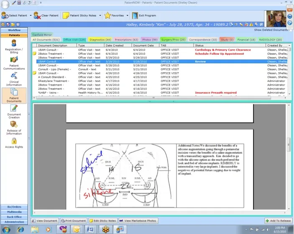Expand the Select Patient dropdown arrow

pyautogui.click(x=31, y=15)
